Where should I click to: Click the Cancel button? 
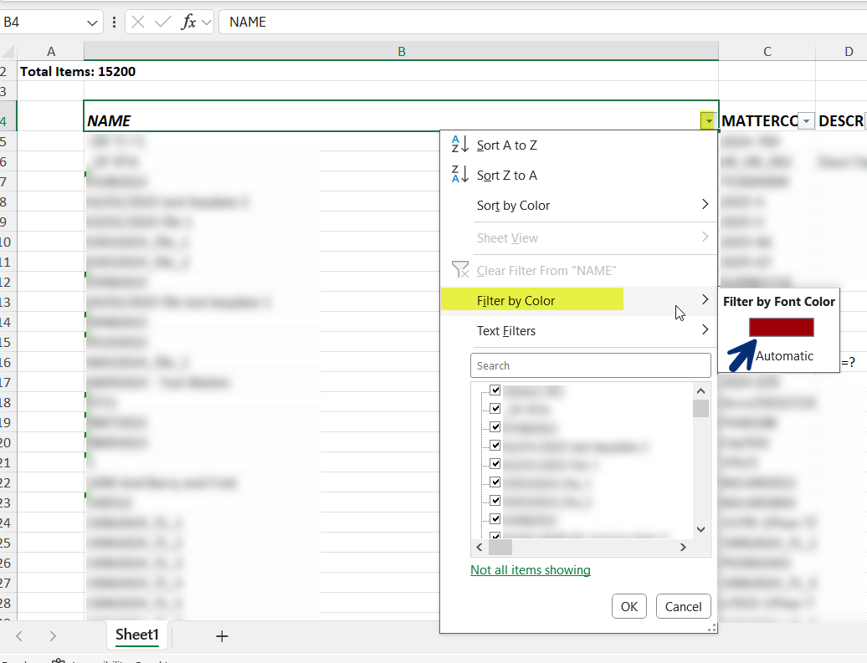[684, 607]
